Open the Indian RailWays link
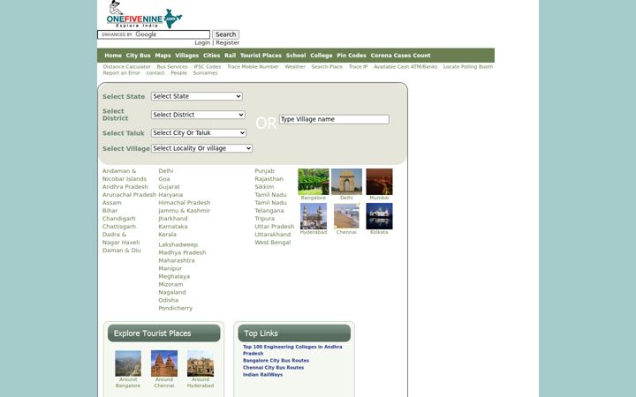Image resolution: width=636 pixels, height=397 pixels. (x=263, y=375)
